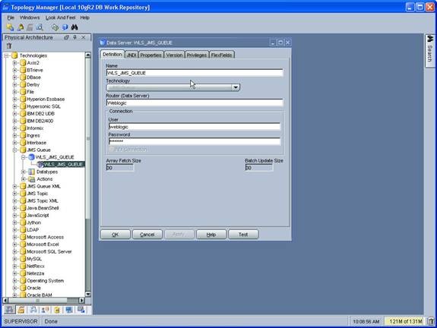This screenshot has height=328, width=437.
Task: Open the vertical Search side panel
Action: 429,51
